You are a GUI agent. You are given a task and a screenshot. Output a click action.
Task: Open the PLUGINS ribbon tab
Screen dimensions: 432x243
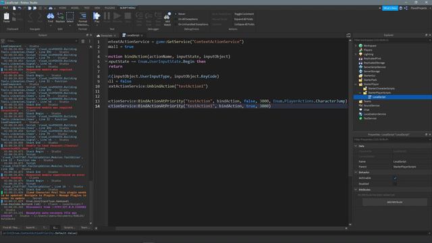click(x=109, y=8)
